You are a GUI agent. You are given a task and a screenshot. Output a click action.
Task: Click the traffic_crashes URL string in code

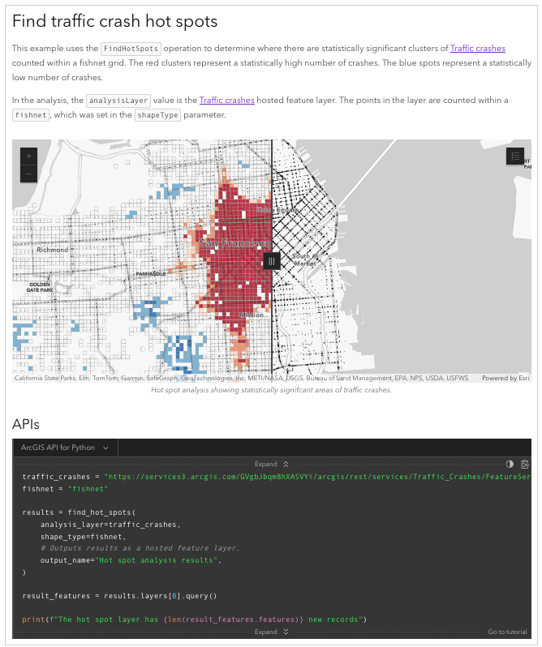(x=317, y=477)
